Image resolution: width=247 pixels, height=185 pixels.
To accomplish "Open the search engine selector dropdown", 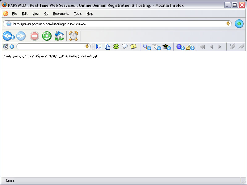I will pos(12,47).
